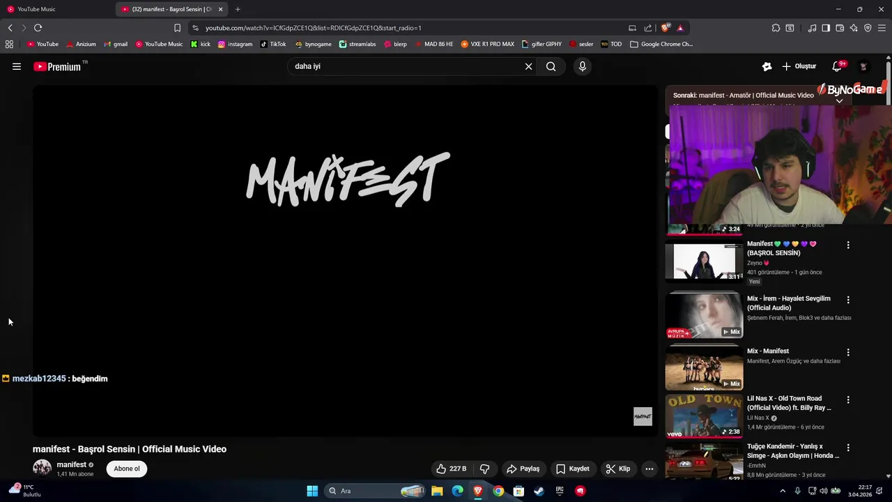Image resolution: width=892 pixels, height=502 pixels.
Task: Bookmark this page icon in address bar
Action: (x=177, y=28)
